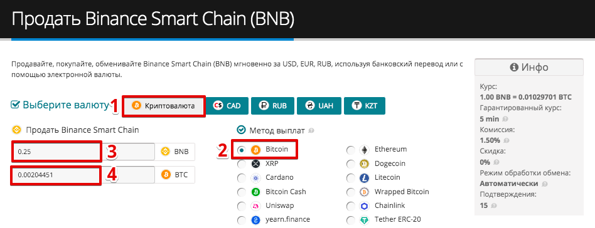Image resolution: width=595 pixels, height=228 pixels.
Task: Select the UAH currency button
Action: [319, 106]
